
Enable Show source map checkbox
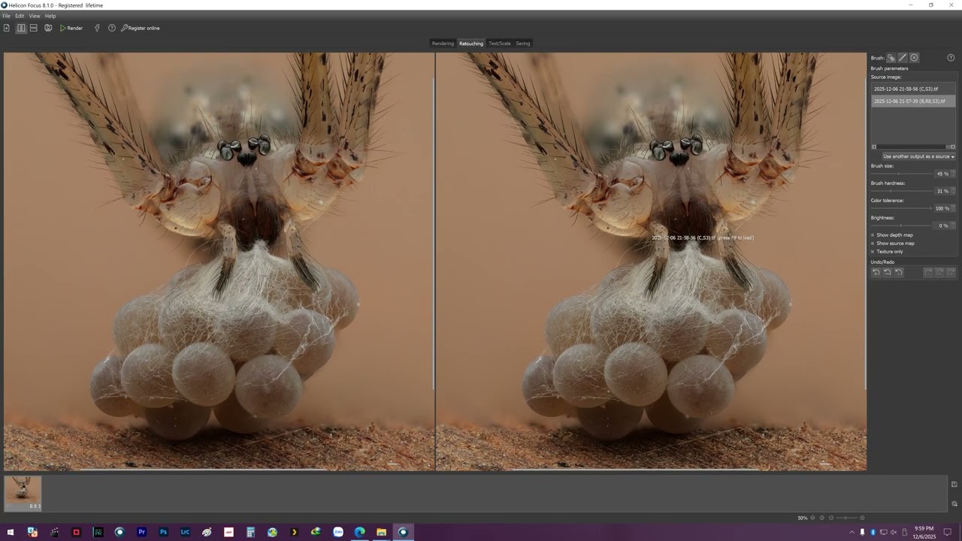[x=873, y=243]
